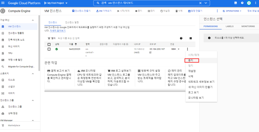Click the external IP open-link icon
Screen dimensions: 259x132
click(x=150, y=52)
